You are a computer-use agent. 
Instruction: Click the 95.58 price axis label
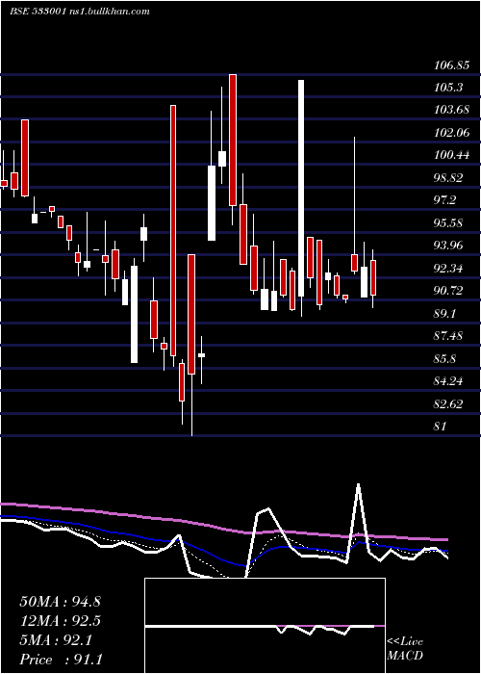pos(449,223)
